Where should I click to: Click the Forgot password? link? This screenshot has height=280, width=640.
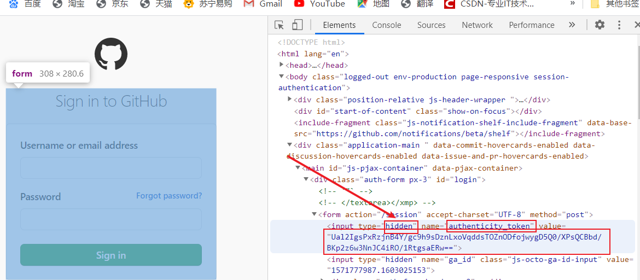pos(169,196)
